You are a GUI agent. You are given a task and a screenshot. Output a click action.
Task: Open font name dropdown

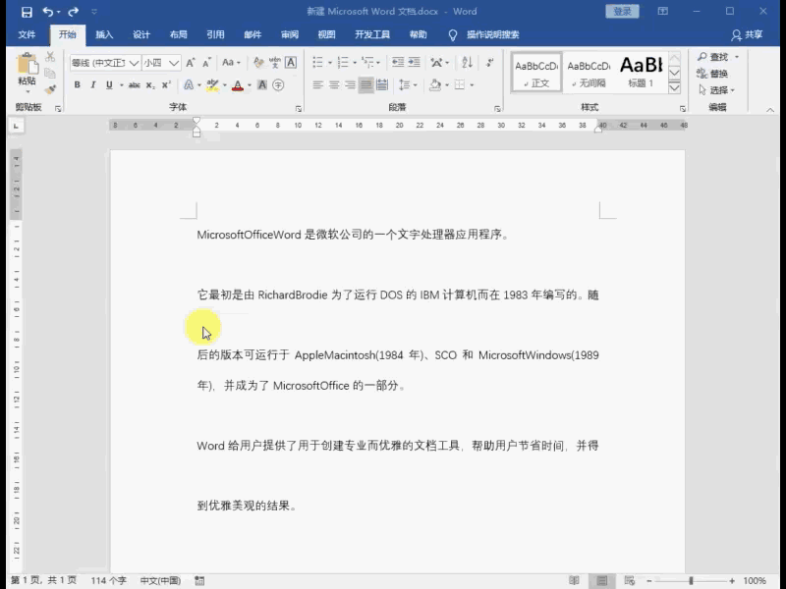[134, 63]
